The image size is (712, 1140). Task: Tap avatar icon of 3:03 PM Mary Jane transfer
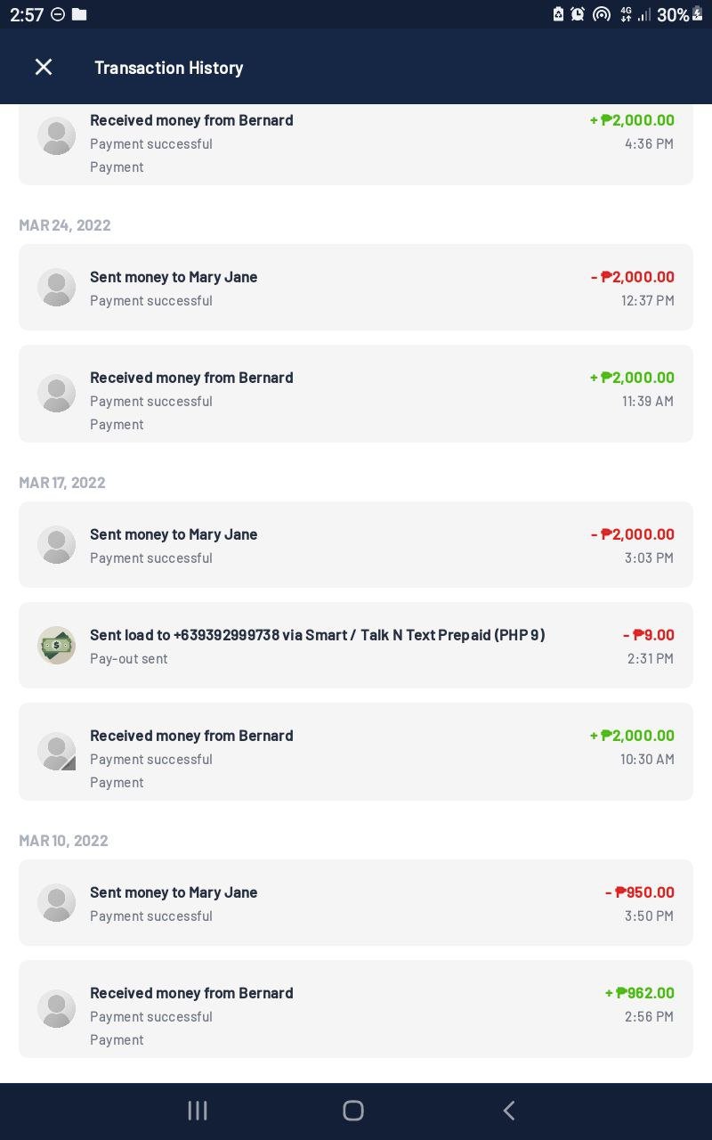[x=56, y=544]
